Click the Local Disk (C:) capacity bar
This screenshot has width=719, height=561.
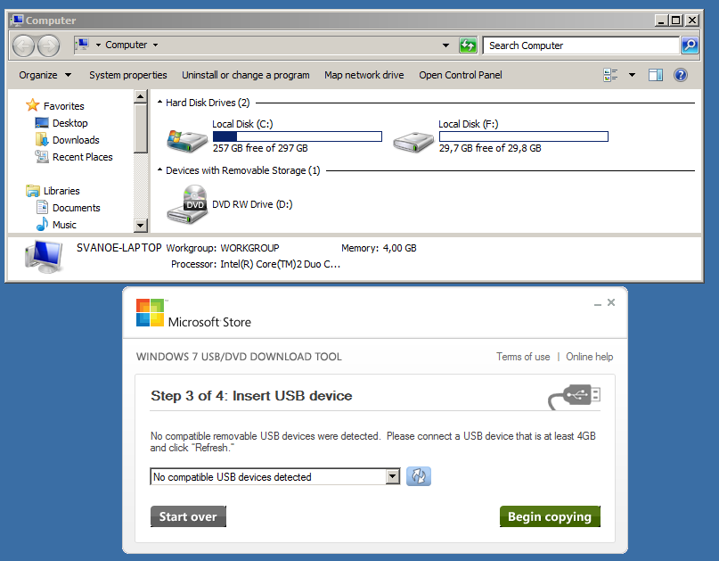(x=298, y=136)
